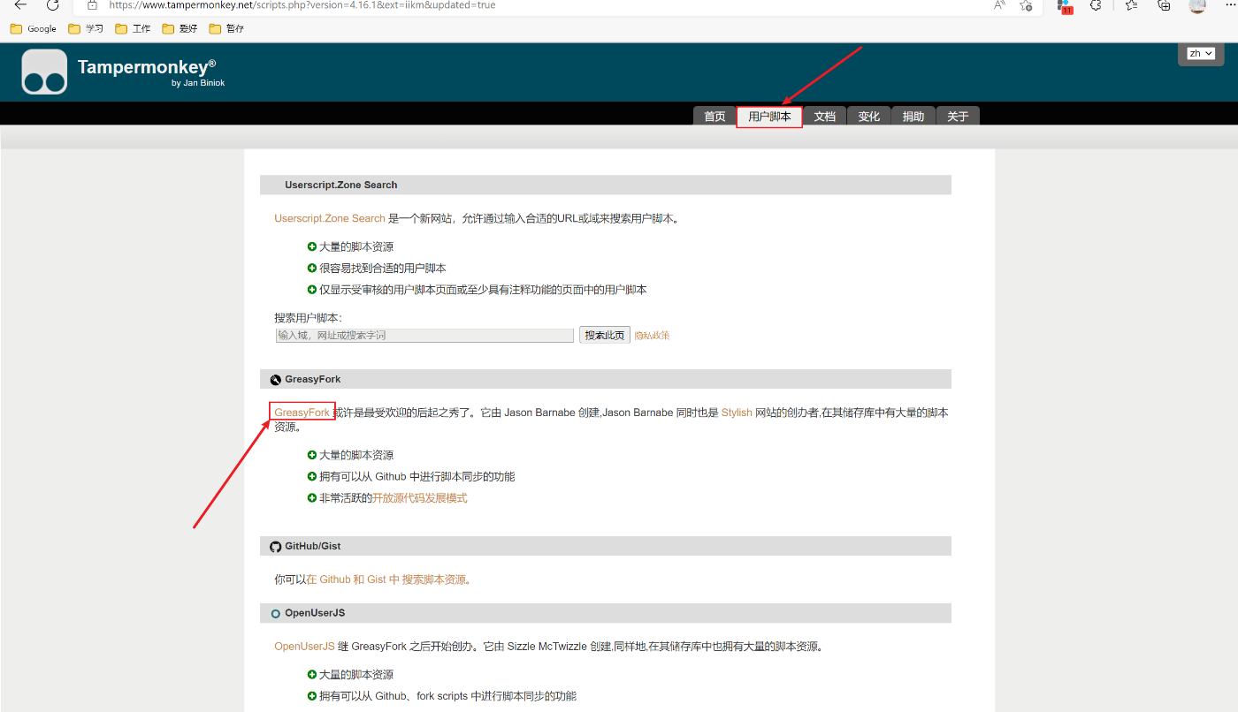The image size is (1238, 712).
Task: Open the browser profile avatar
Action: pyautogui.click(x=1197, y=5)
